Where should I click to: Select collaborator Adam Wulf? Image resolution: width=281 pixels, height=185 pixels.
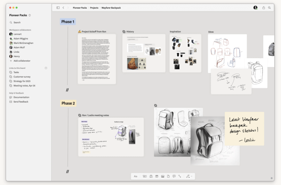click(x=17, y=48)
